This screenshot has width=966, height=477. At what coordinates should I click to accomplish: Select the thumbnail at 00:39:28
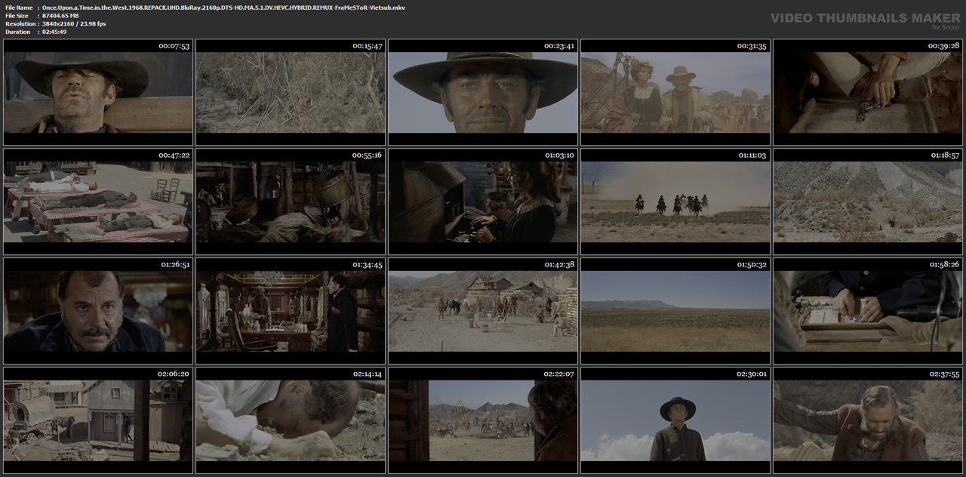868,92
